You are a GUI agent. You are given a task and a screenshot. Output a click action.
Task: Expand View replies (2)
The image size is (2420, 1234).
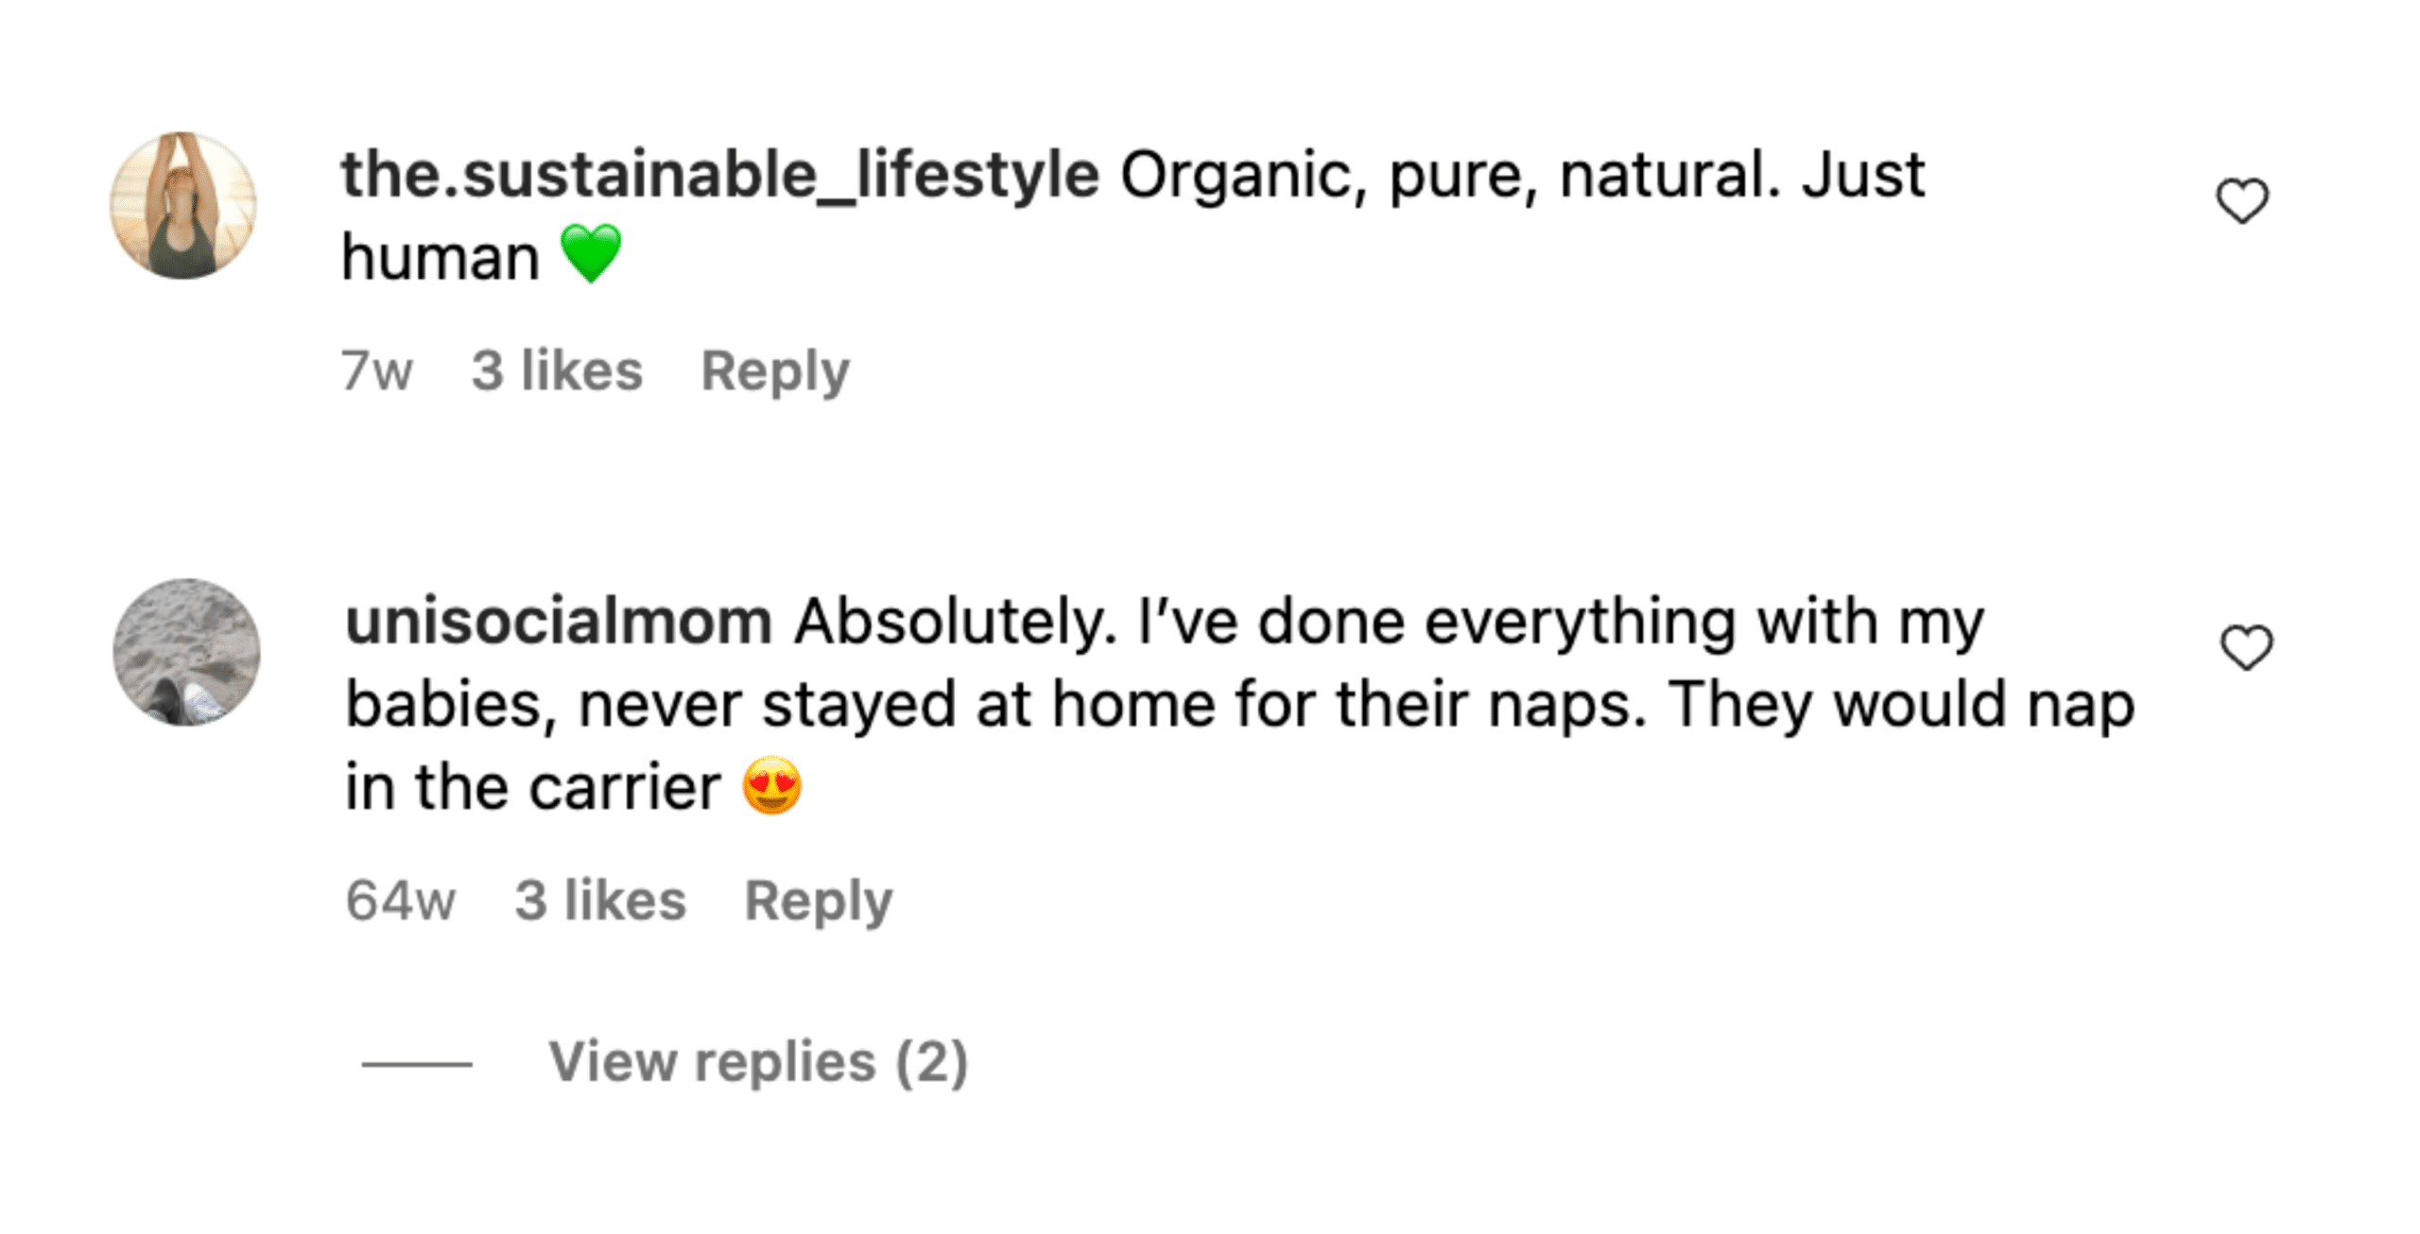pos(759,1063)
